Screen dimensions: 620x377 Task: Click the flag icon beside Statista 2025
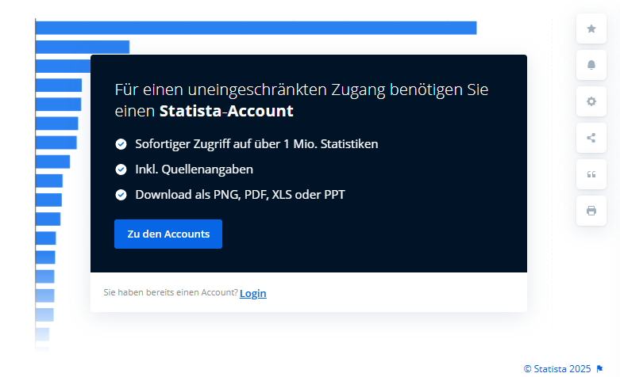tap(599, 368)
